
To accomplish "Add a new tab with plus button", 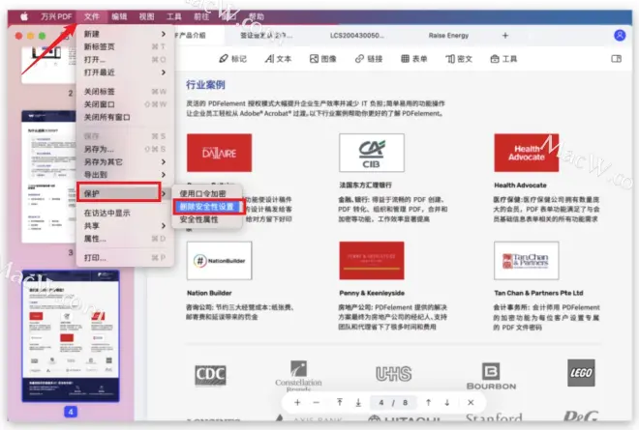I will (505, 36).
